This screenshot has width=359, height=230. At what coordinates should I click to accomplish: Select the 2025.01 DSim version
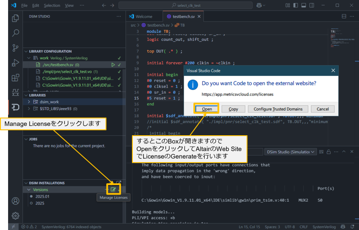(42, 196)
